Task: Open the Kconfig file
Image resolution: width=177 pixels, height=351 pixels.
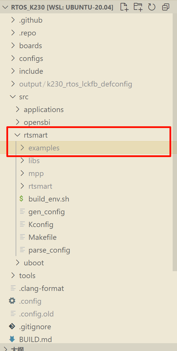Action: click(41, 224)
